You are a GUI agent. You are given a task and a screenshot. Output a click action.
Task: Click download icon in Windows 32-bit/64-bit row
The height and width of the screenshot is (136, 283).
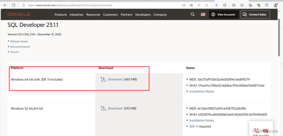(103, 108)
